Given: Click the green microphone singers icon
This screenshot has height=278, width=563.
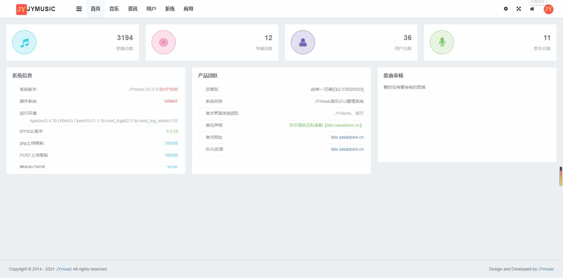Looking at the screenshot, I should [442, 42].
